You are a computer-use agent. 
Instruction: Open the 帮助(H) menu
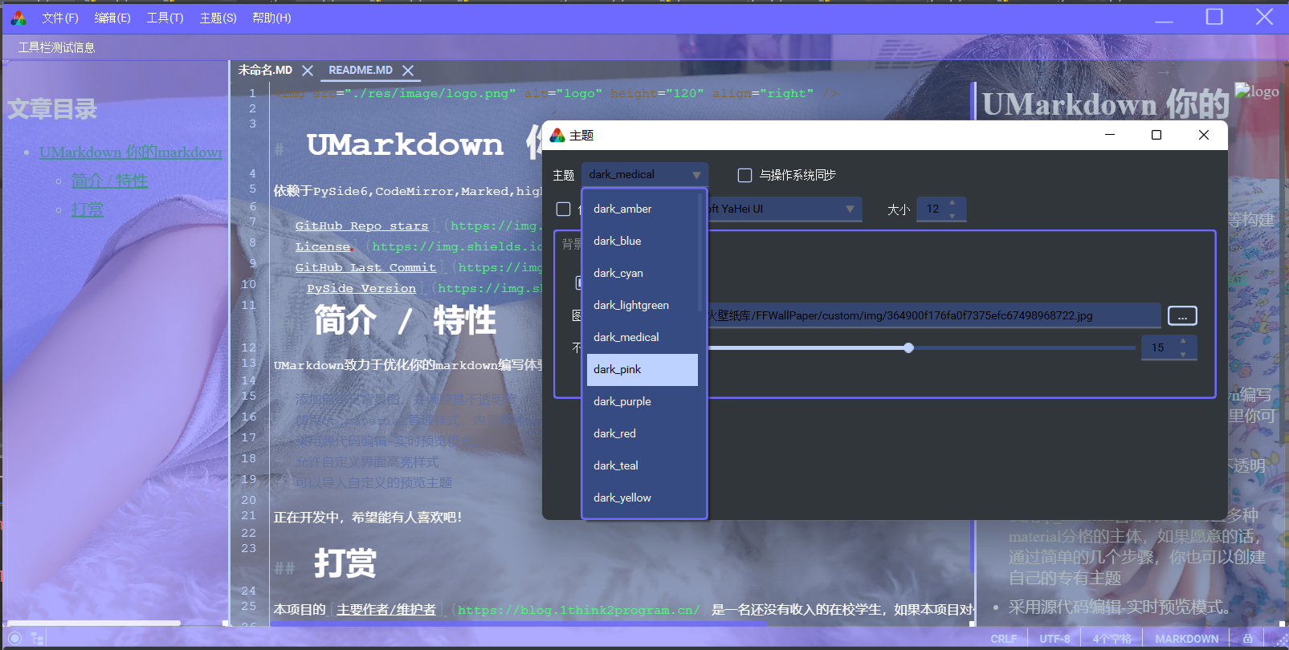271,18
